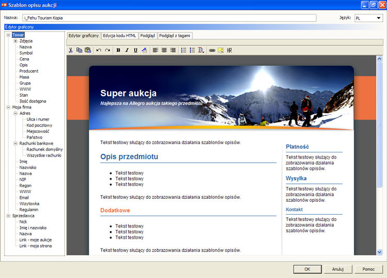Select Masa in the tree
The width and height of the screenshot is (387, 278).
pyautogui.click(x=24, y=77)
